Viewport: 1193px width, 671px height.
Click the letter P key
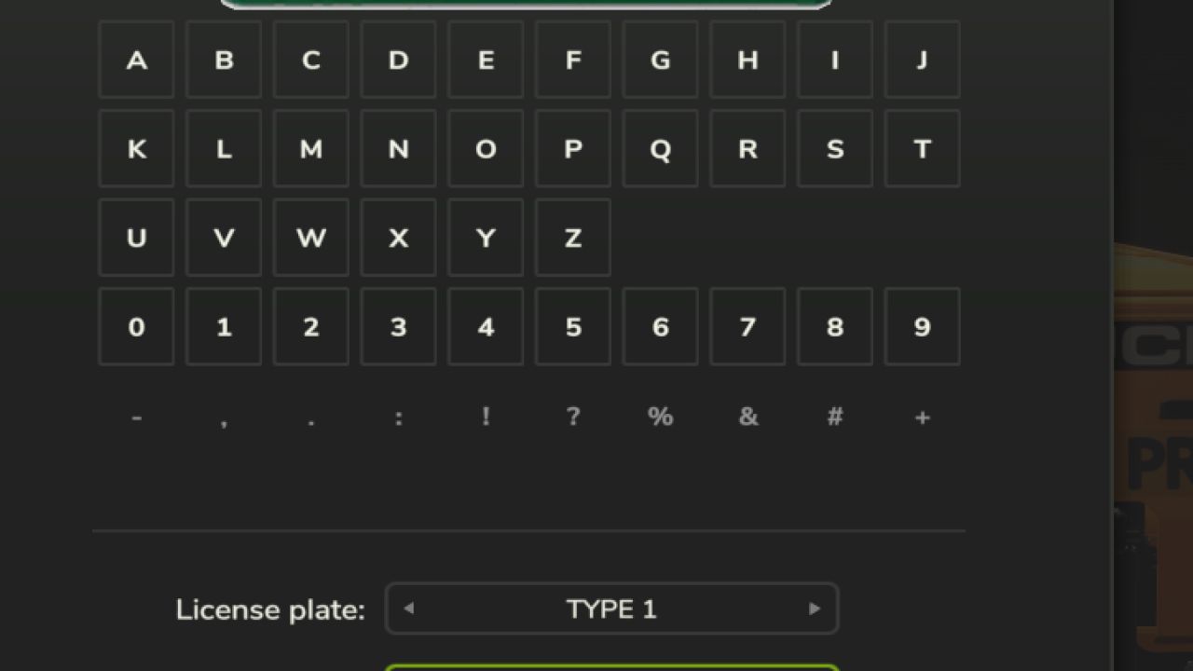click(573, 148)
